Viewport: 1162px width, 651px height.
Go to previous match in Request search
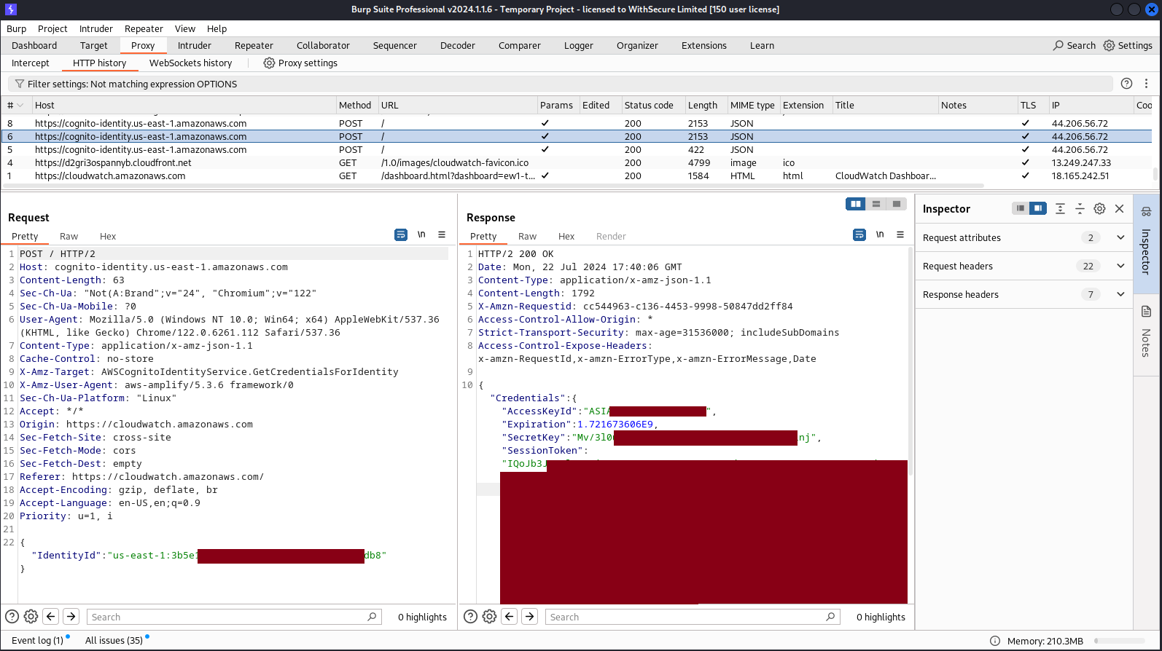pos(51,617)
